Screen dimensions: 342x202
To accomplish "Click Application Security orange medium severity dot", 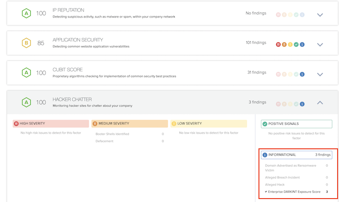I will click(x=284, y=44).
